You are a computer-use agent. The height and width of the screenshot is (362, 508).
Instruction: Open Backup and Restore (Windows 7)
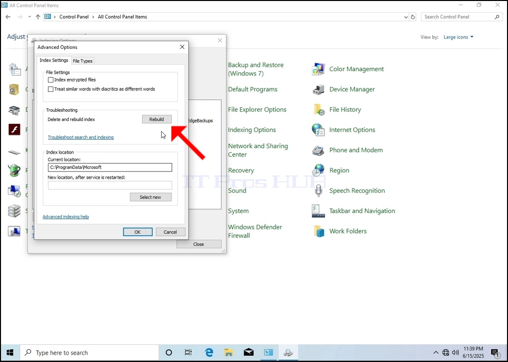pyautogui.click(x=256, y=69)
